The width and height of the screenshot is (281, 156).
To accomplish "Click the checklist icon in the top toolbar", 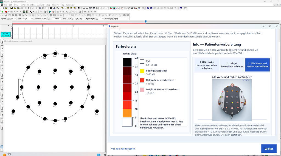I will (122, 8).
